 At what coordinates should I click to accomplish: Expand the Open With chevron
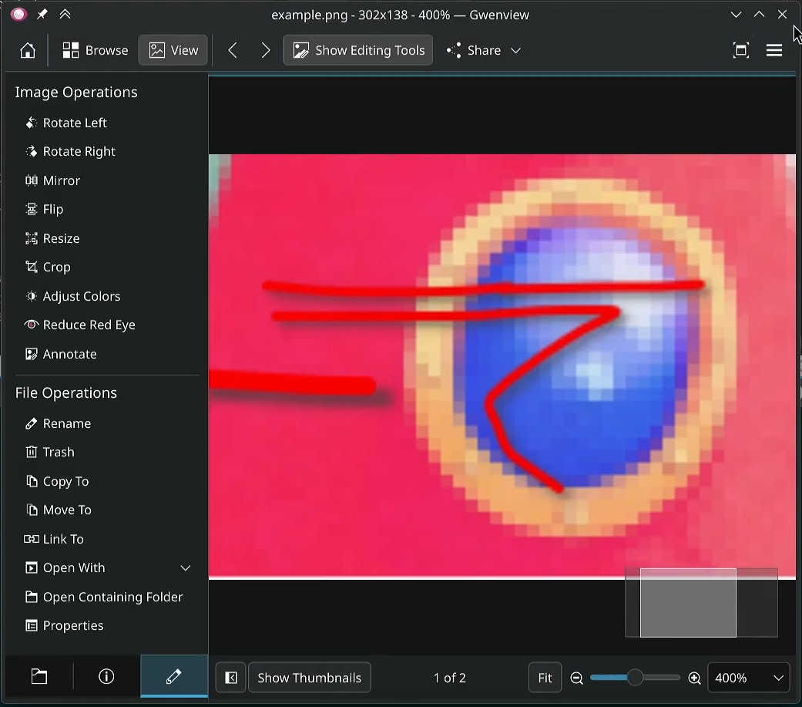click(x=185, y=568)
